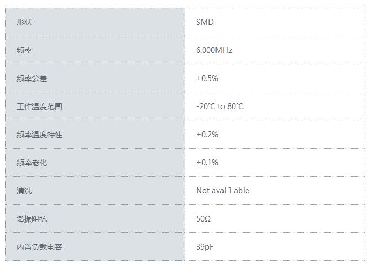Click the 频率公差 label cell

(32, 78)
